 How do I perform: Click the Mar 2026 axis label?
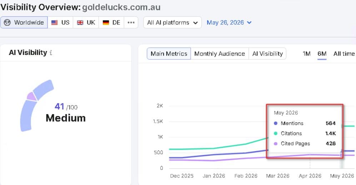tap(278, 176)
